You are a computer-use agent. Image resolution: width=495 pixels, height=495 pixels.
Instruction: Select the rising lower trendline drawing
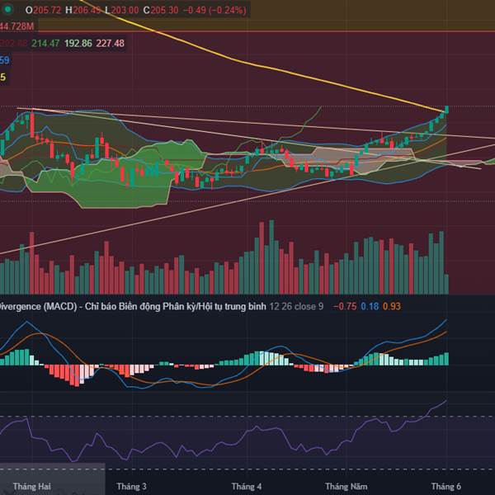coord(246,199)
